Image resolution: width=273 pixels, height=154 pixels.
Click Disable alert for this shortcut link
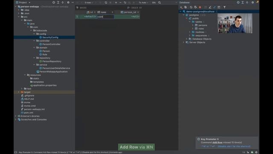tap(234, 146)
